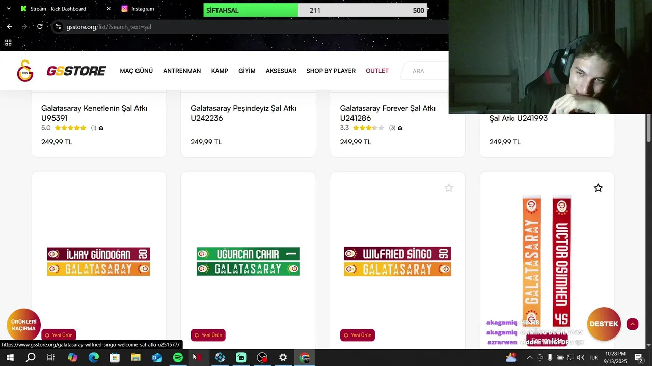Open Microsoft Store from the taskbar
This screenshot has width=652, height=366.
[x=115, y=358]
